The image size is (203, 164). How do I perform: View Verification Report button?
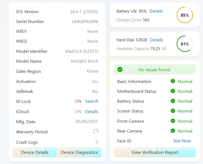coord(155,152)
